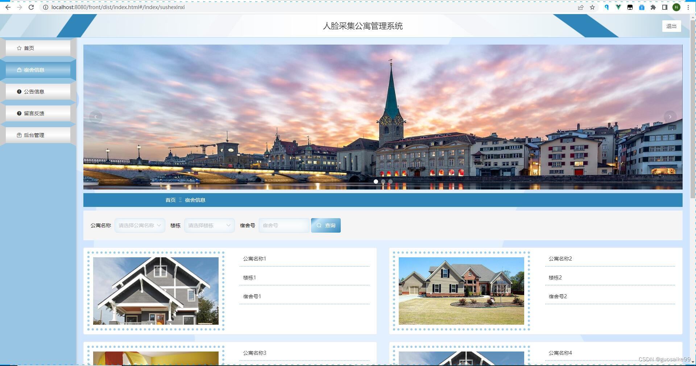Click the 公寓名称1 text

pyautogui.click(x=254, y=259)
